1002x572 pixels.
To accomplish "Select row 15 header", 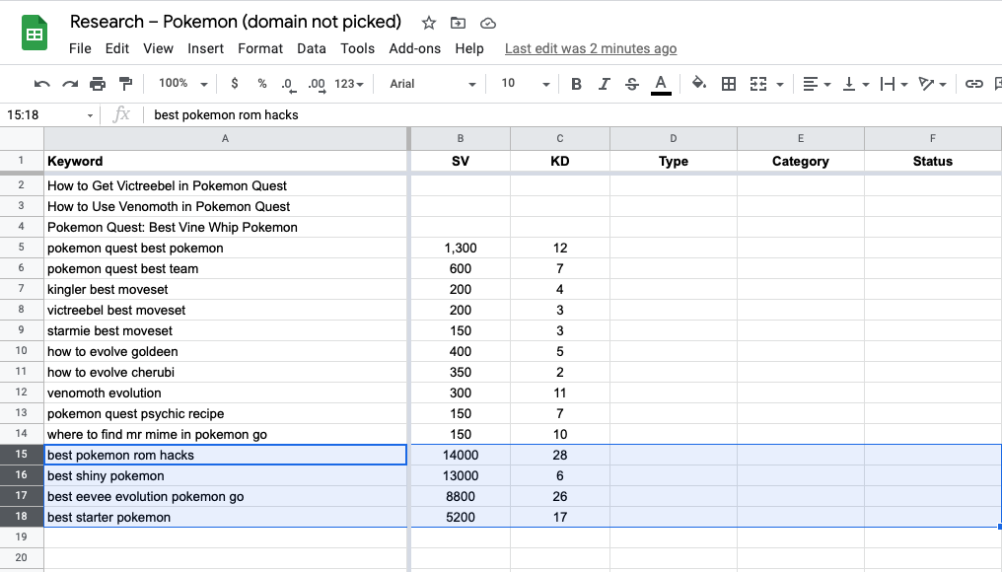I will coord(21,455).
